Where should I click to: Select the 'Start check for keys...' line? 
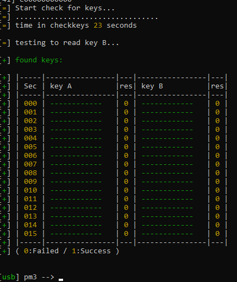click(65, 8)
